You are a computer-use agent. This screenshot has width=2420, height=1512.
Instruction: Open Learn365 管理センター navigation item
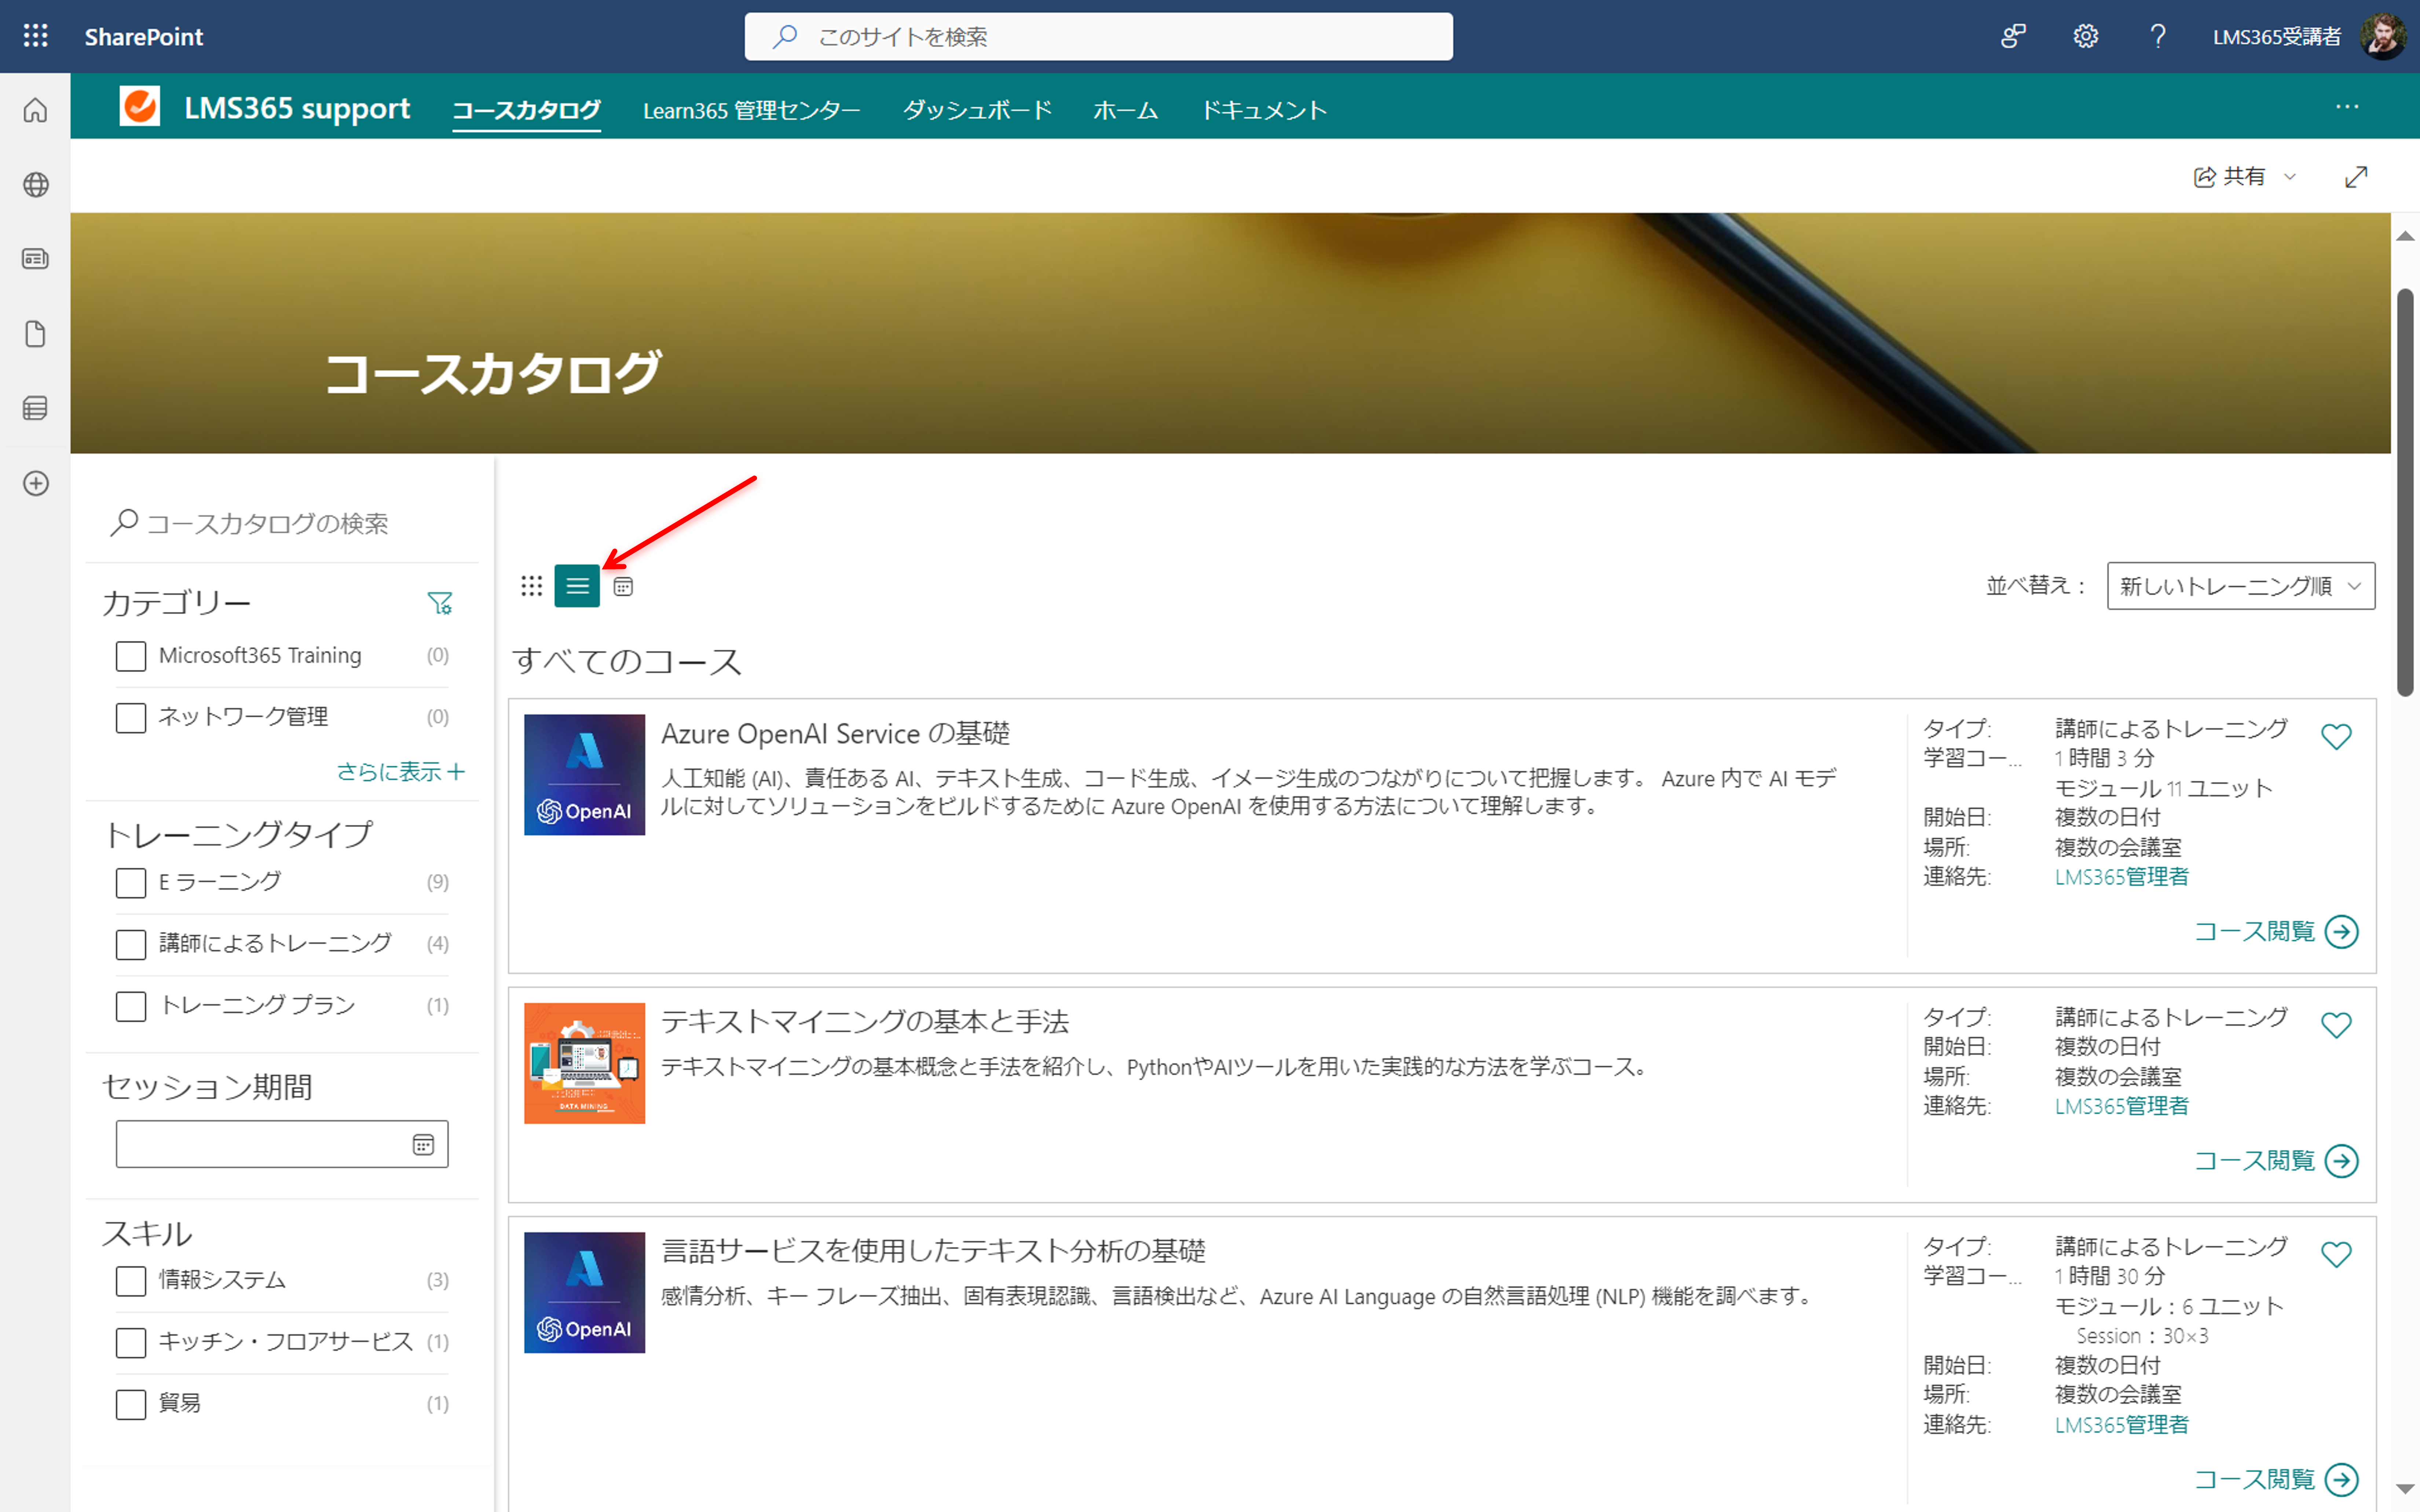pos(751,110)
